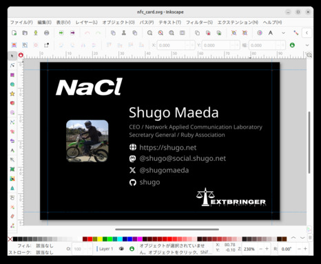The height and width of the screenshot is (264, 321).
Task: Select the Calligraphy tool
Action: [12, 141]
